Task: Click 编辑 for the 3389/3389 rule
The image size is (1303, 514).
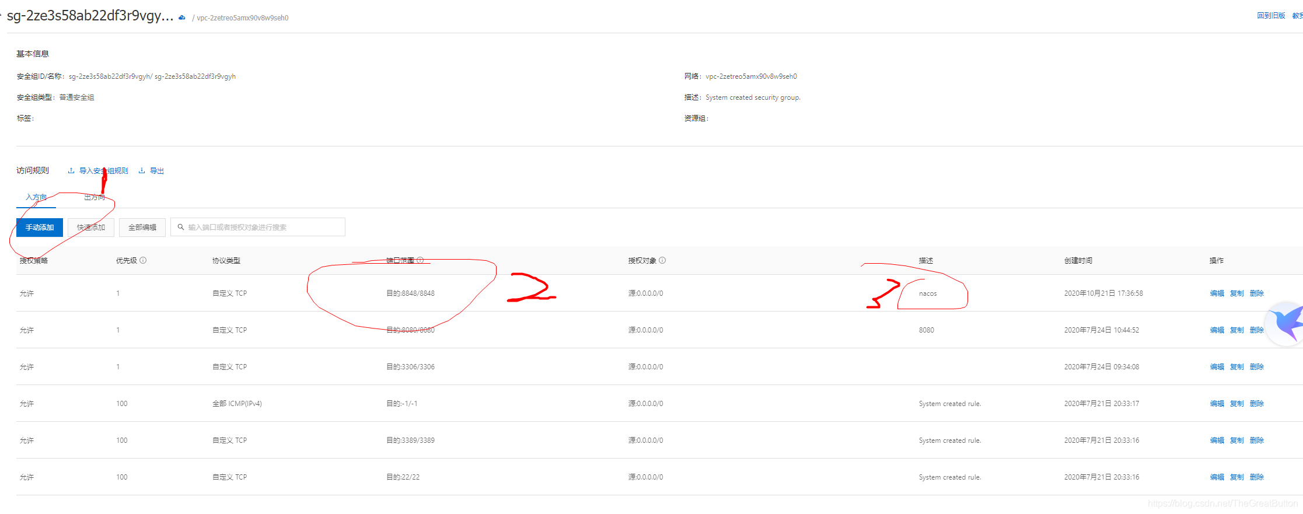Action: (1217, 440)
